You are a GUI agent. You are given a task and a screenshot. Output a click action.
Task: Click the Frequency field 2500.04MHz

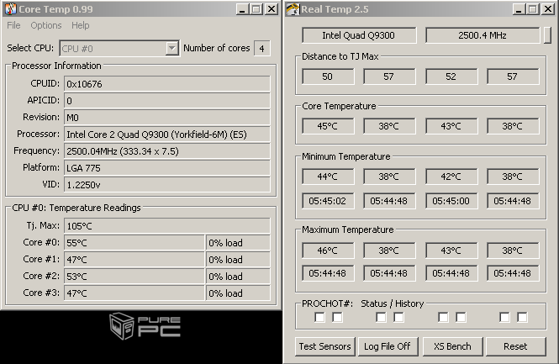[166, 151]
